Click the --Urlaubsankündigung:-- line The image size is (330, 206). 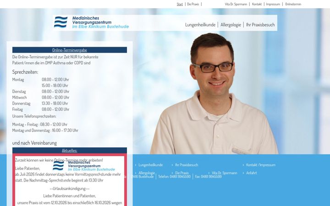pos(70,189)
